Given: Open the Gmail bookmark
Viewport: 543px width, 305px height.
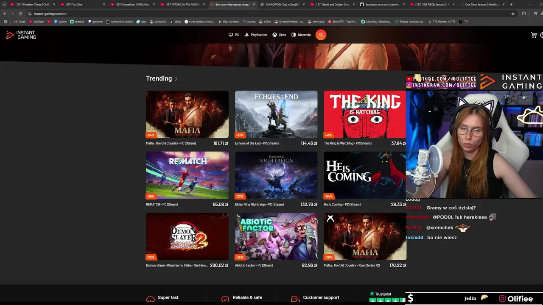Looking at the screenshot, I should 20,22.
